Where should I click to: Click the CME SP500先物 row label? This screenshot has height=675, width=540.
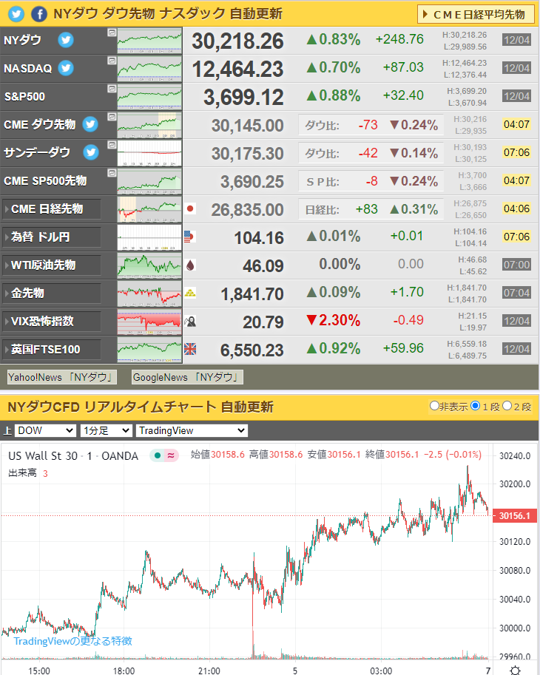[x=45, y=181]
